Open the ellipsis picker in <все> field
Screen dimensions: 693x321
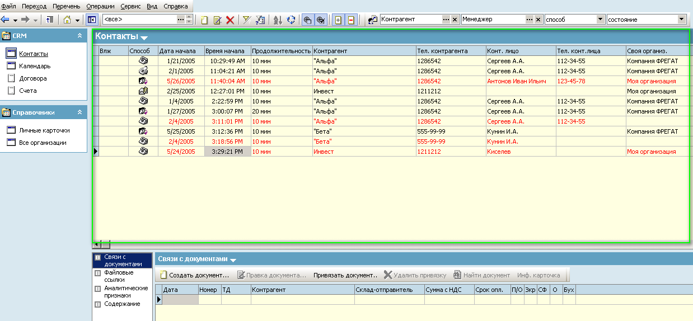pyautogui.click(x=181, y=19)
